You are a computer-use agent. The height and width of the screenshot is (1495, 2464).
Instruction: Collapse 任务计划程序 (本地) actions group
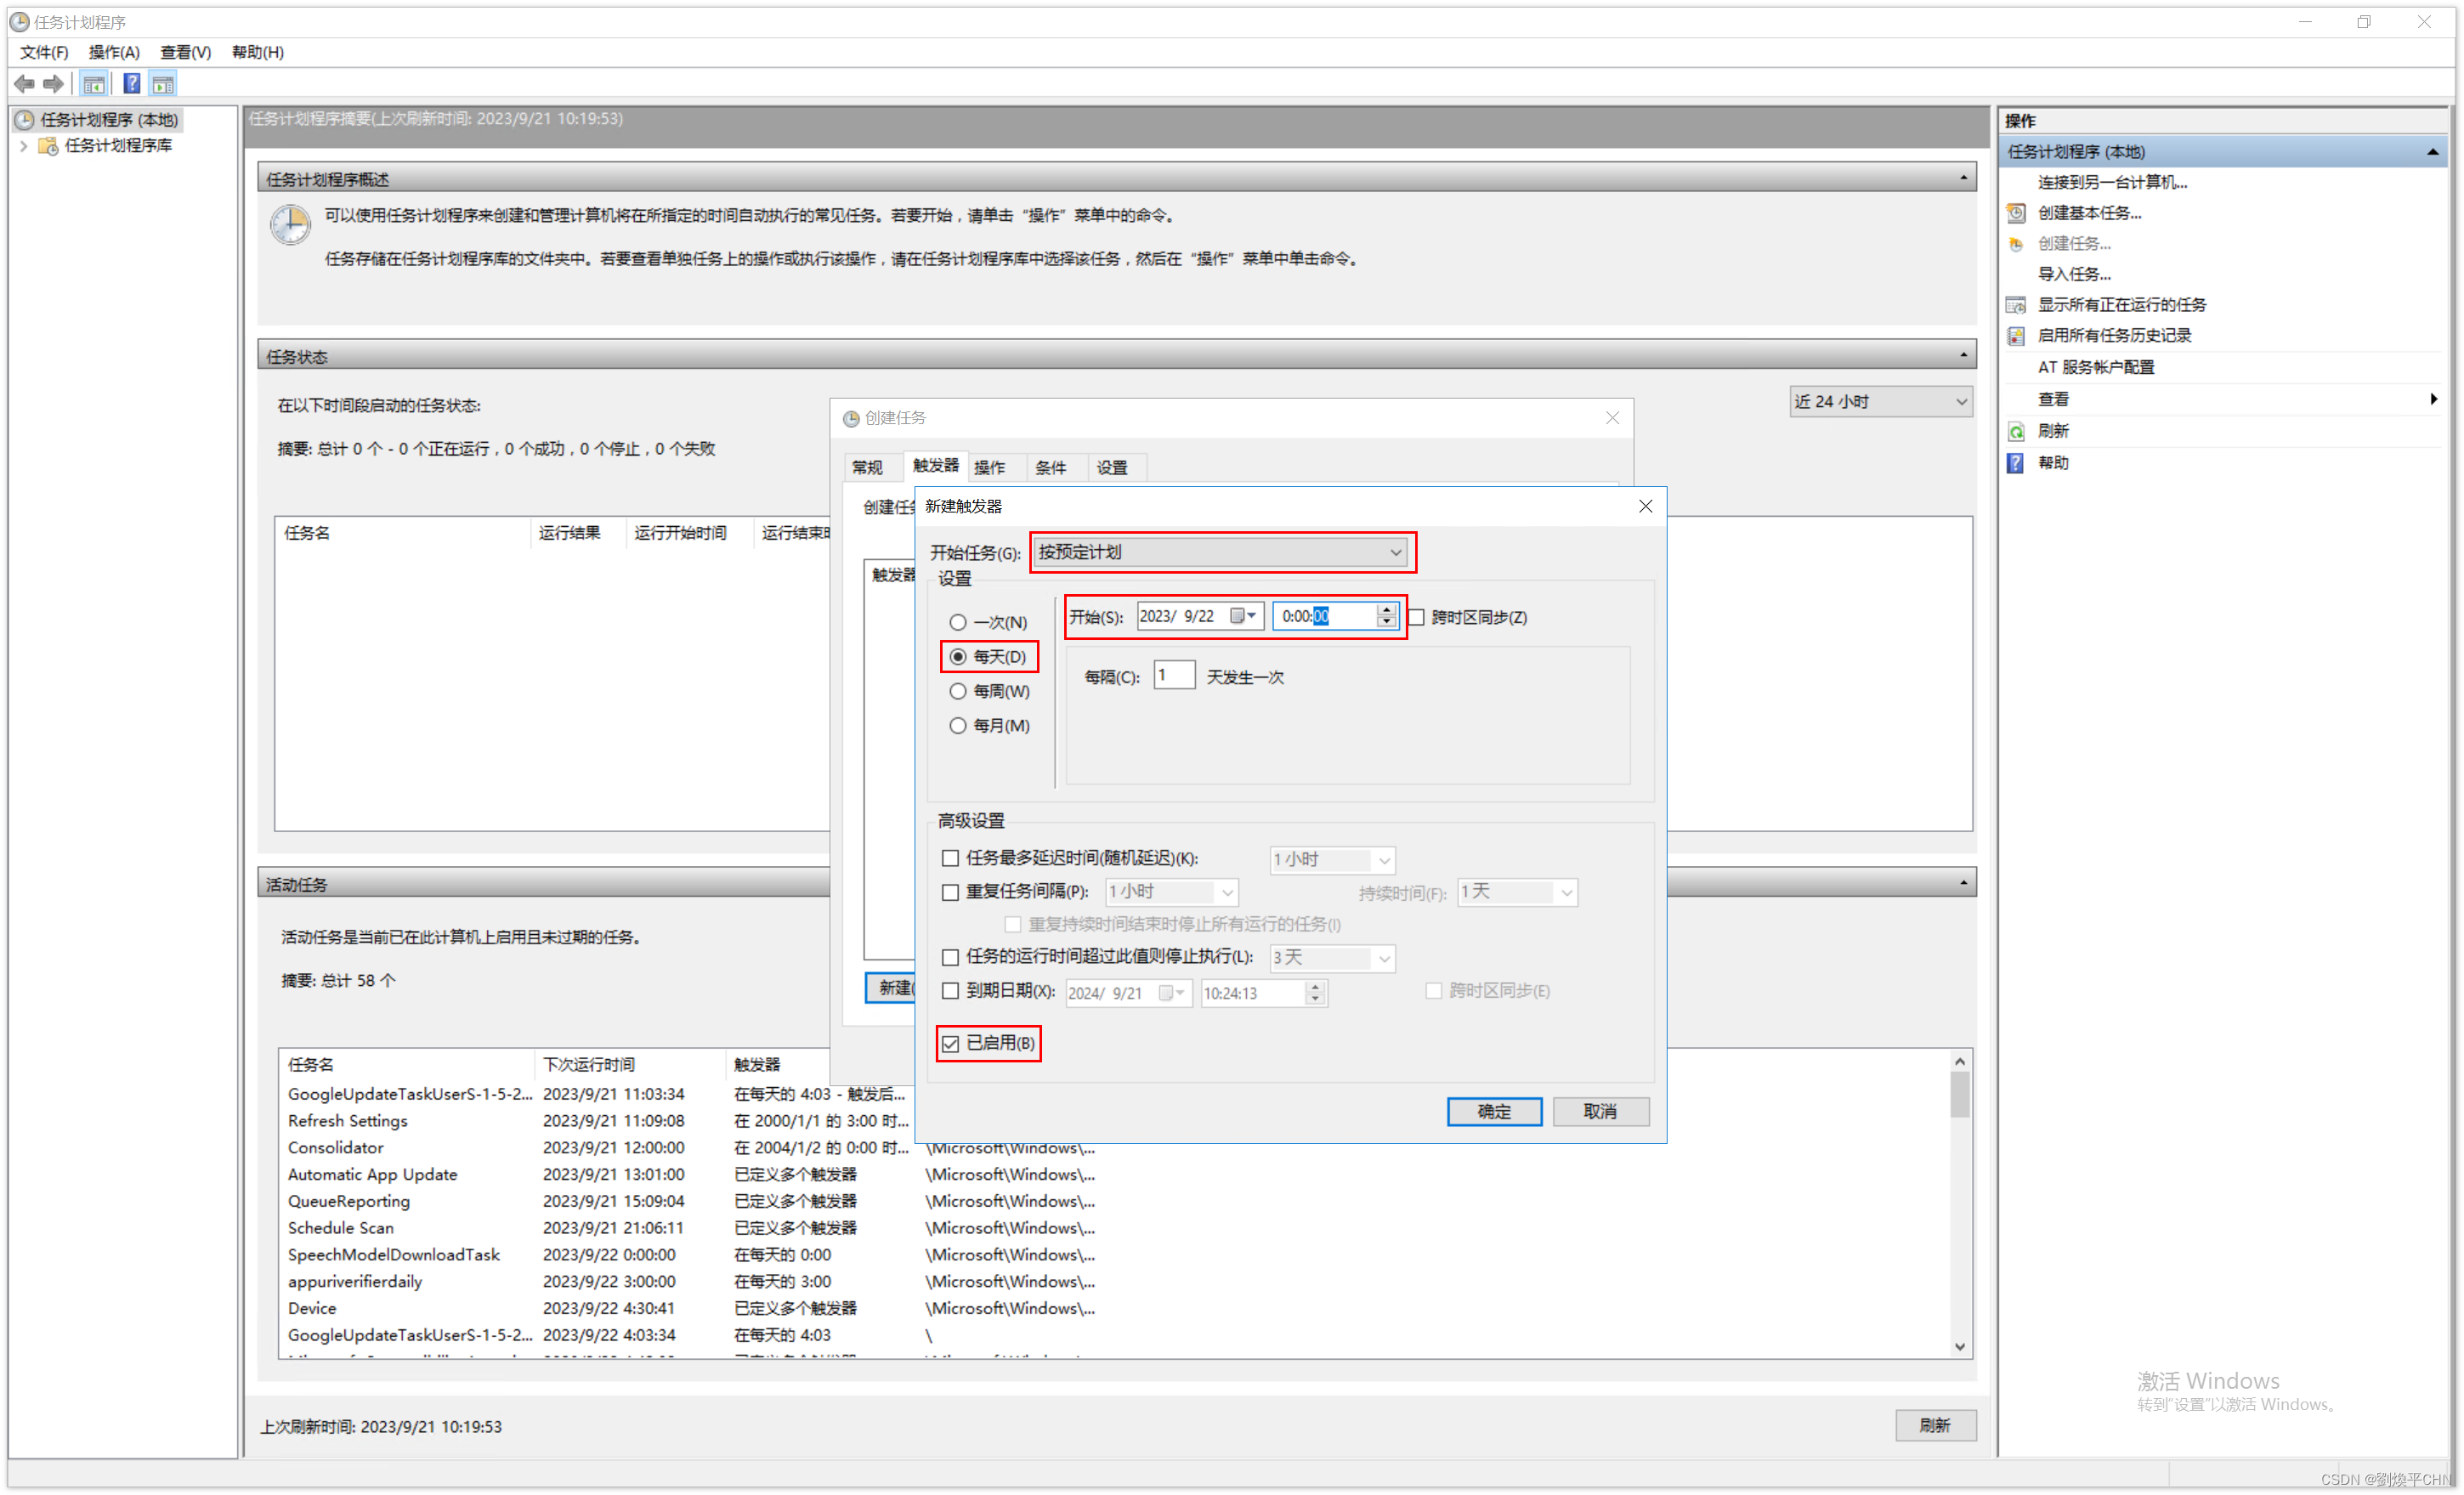(2432, 152)
